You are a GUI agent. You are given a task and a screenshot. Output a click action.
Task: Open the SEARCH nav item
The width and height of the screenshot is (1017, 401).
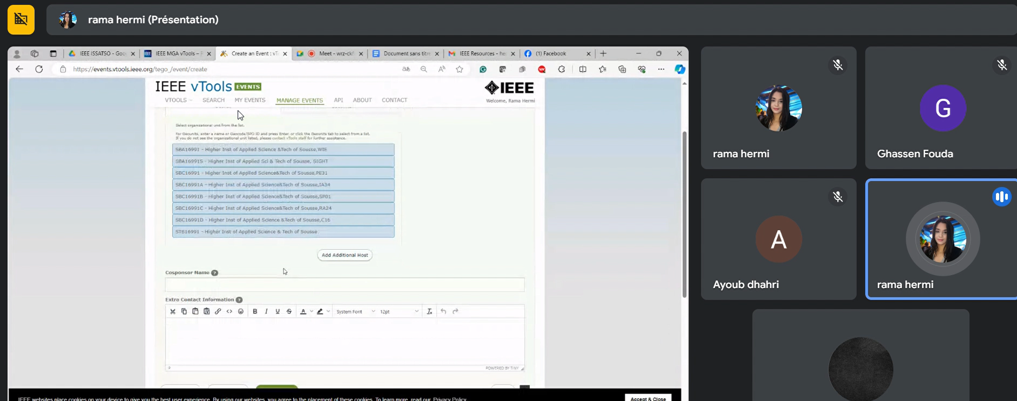213,100
